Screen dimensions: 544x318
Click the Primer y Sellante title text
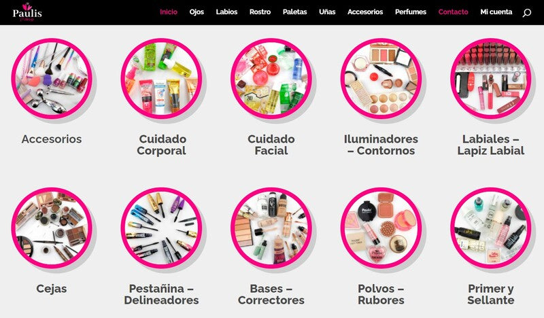point(490,294)
